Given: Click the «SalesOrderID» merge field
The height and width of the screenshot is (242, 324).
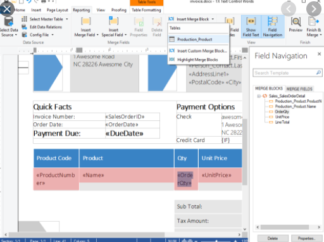Looking at the screenshot, I should 125,117.
